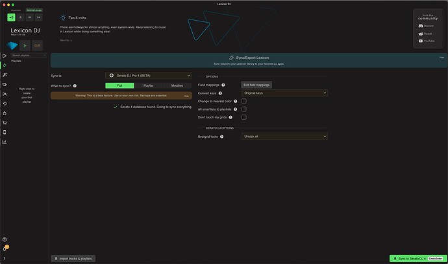Image resolution: width=448 pixels, height=264 pixels.
Task: Click help icon next to smartlists option
Action: click(x=235, y=109)
